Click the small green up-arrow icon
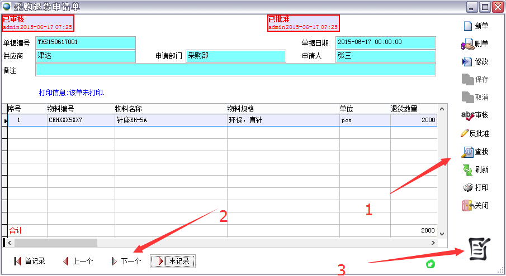The width and height of the screenshot is (506, 276). 431,264
